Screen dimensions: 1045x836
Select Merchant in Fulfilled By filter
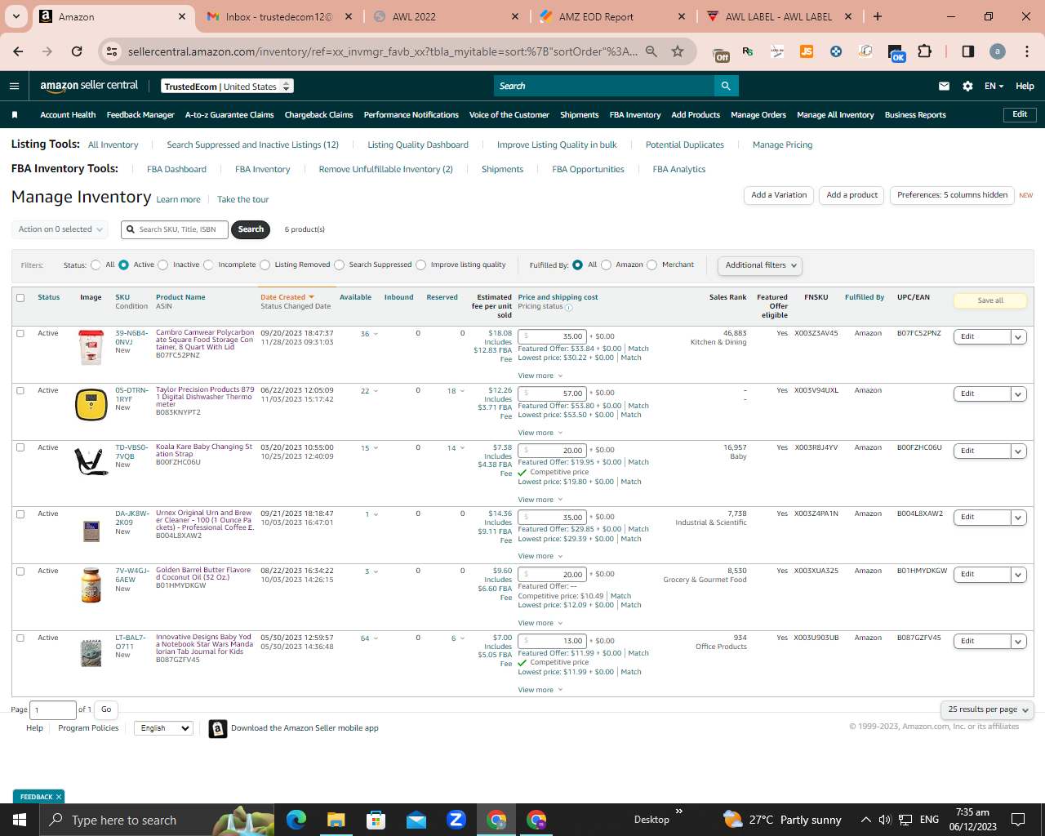[651, 265]
